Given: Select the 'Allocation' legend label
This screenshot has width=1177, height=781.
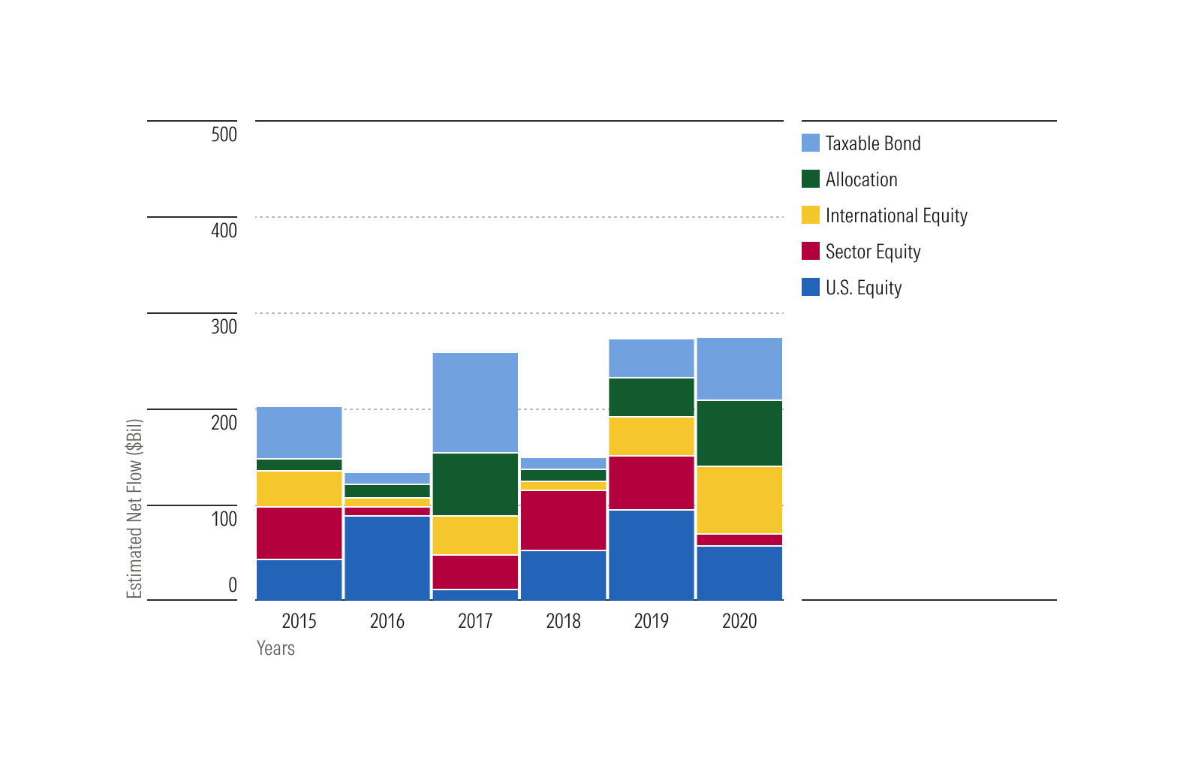Looking at the screenshot, I should [x=862, y=179].
